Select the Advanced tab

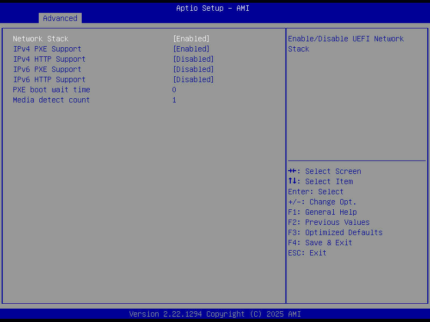pyautogui.click(x=60, y=18)
